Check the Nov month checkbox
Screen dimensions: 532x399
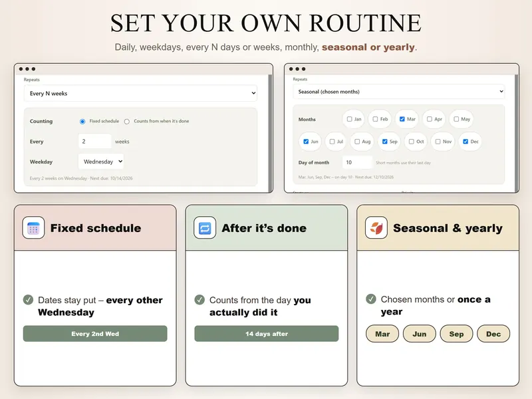[438, 142]
